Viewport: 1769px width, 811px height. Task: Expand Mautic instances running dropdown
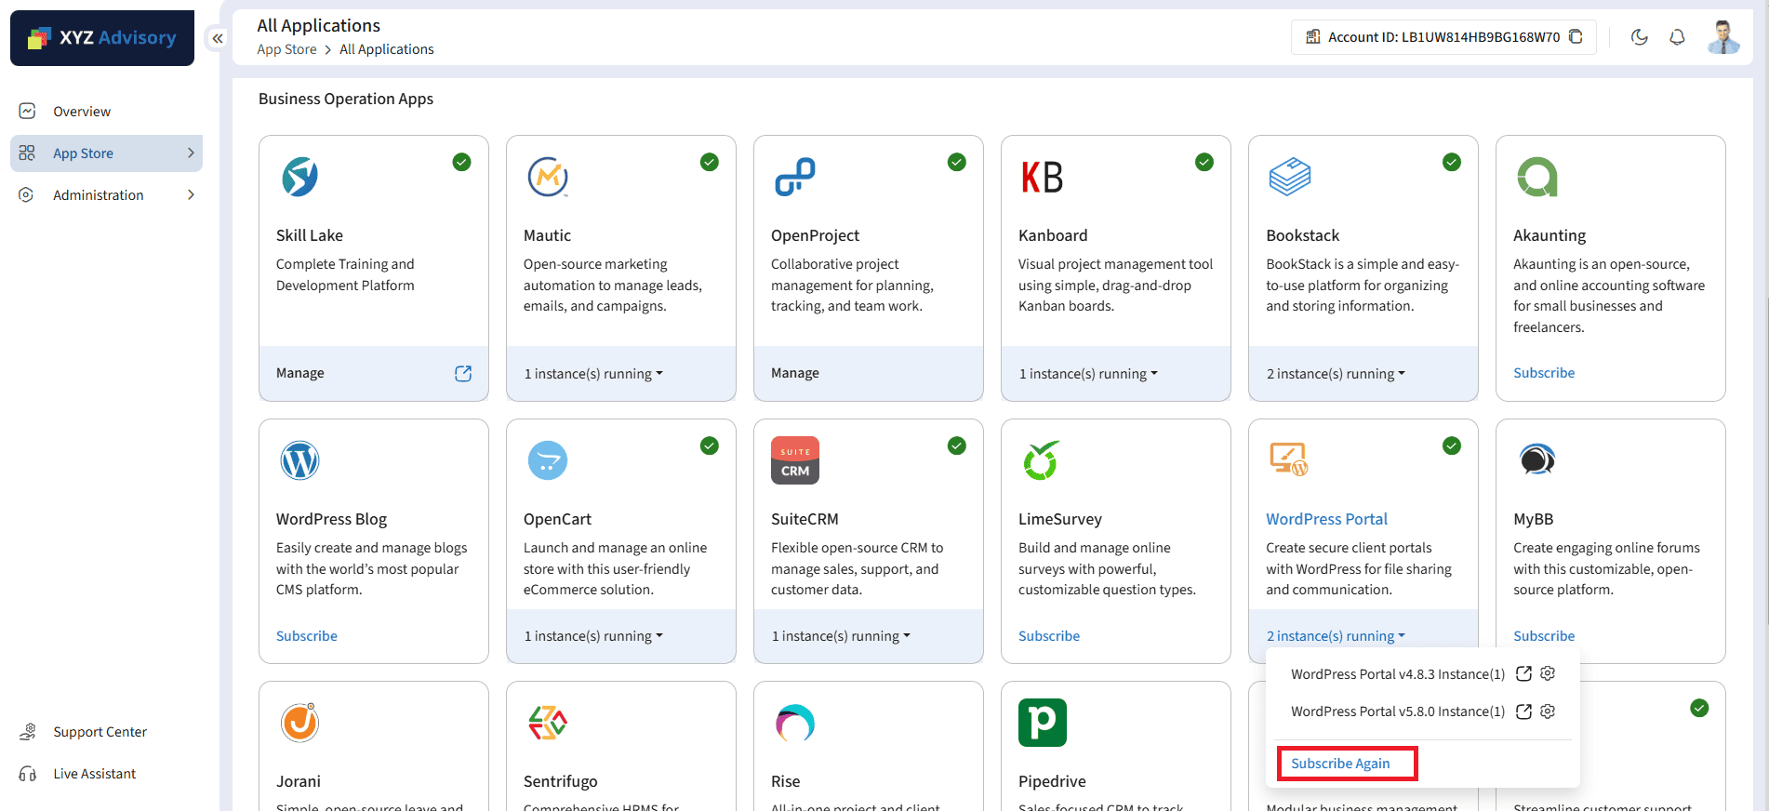click(593, 374)
